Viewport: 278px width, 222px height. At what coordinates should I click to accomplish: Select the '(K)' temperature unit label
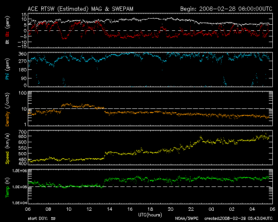pyautogui.click(x=7, y=181)
